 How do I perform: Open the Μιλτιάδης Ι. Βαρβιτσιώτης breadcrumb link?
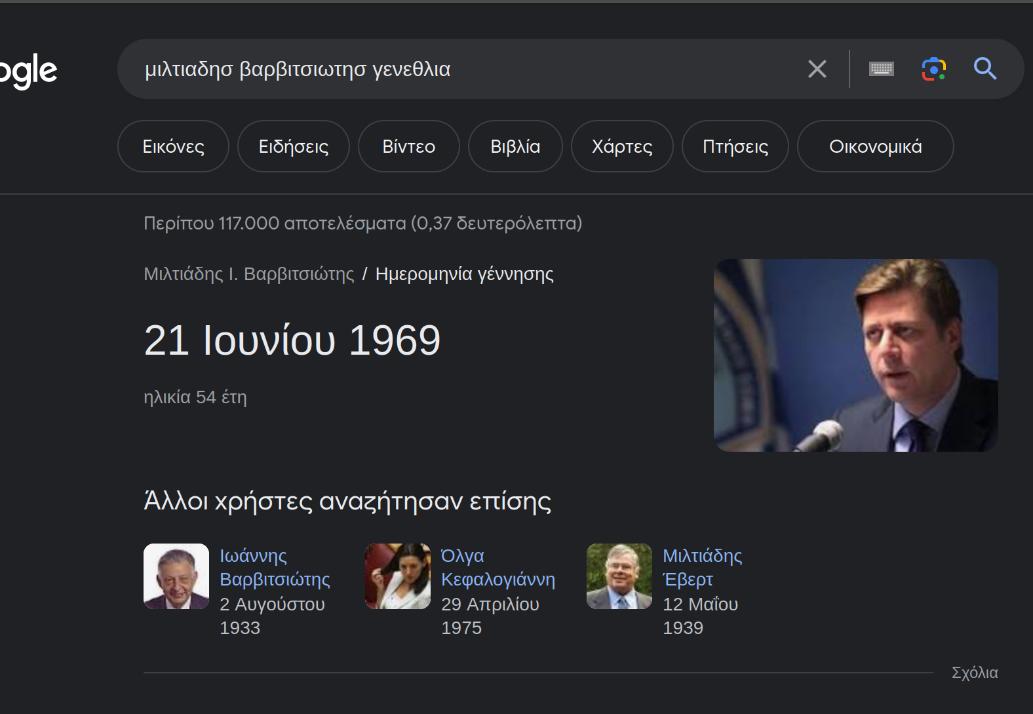tap(249, 274)
